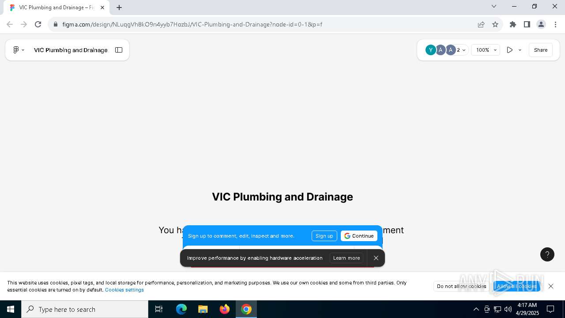
Task: Toggle the browser side panel icon
Action: [x=527, y=24]
